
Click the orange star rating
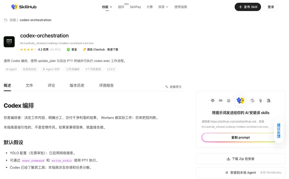(28, 50)
